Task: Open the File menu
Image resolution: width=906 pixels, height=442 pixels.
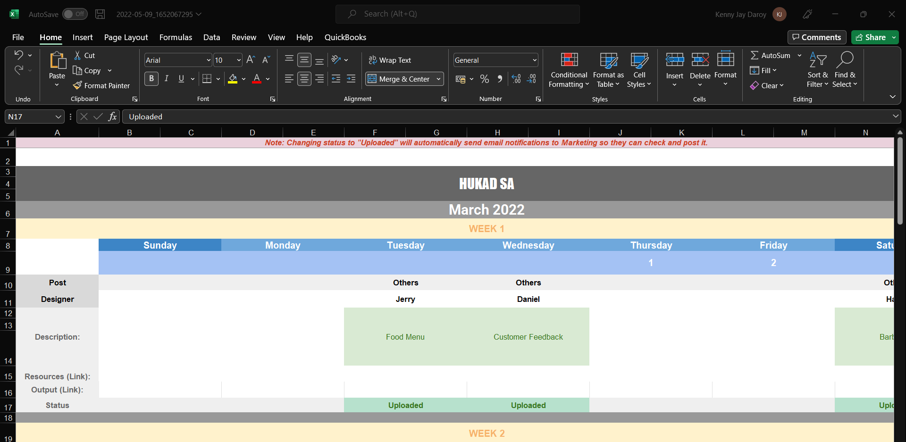Action: pyautogui.click(x=18, y=37)
